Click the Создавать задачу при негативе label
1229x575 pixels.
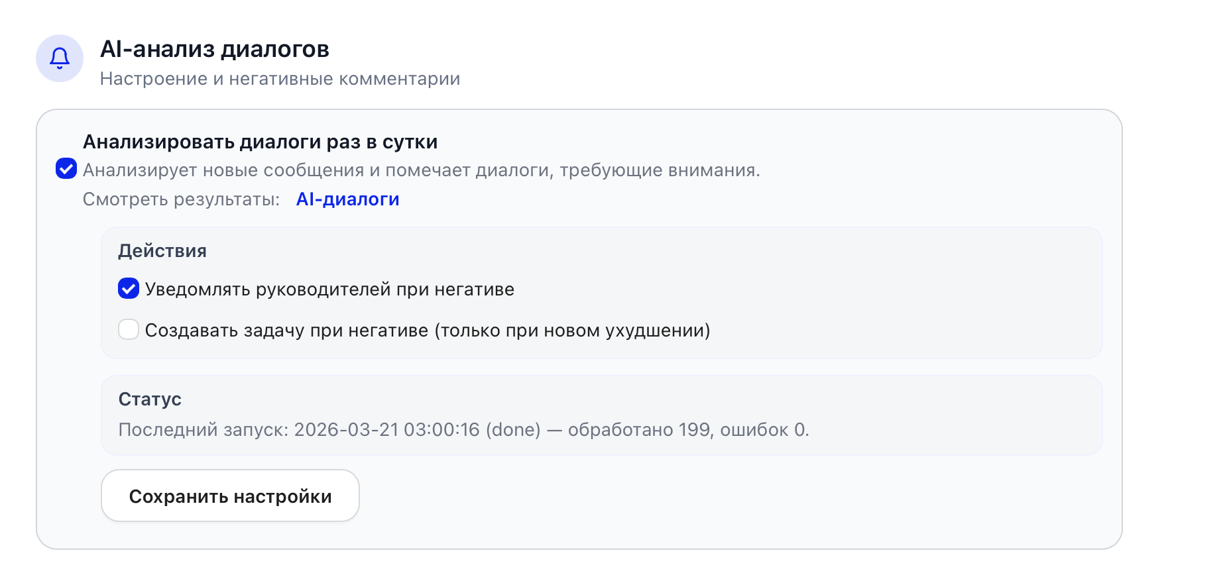pyautogui.click(x=428, y=331)
